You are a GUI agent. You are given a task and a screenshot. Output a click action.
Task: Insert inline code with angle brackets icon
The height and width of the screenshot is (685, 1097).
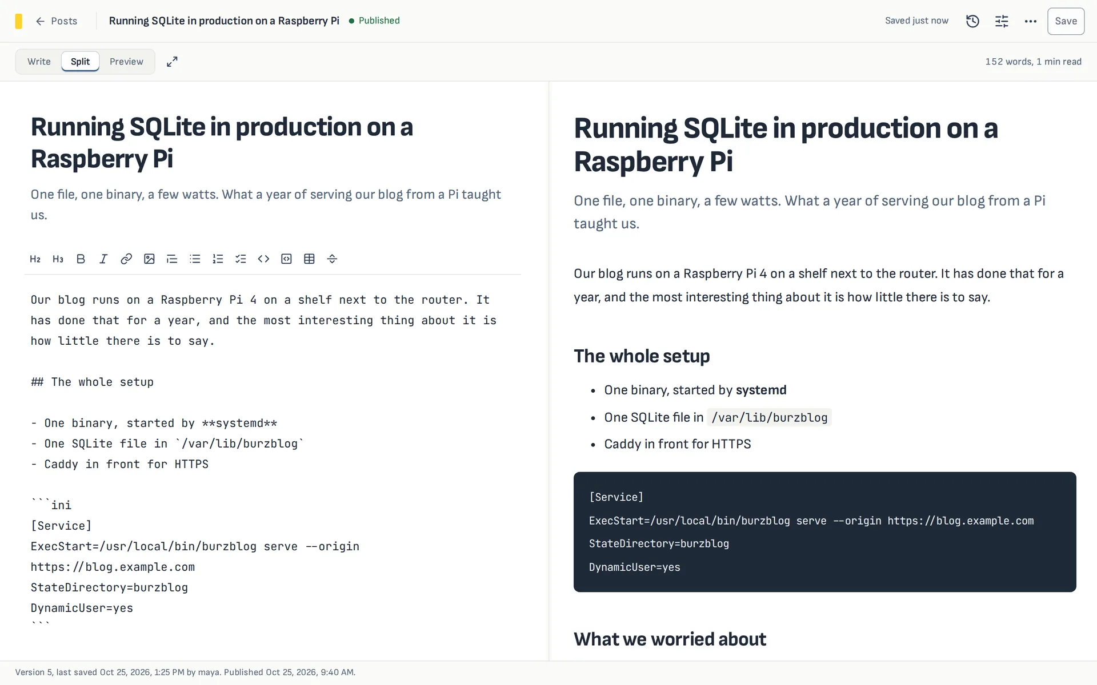(x=263, y=259)
